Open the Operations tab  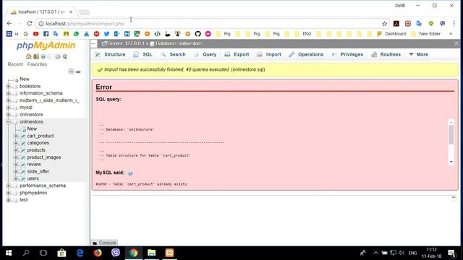306,55
